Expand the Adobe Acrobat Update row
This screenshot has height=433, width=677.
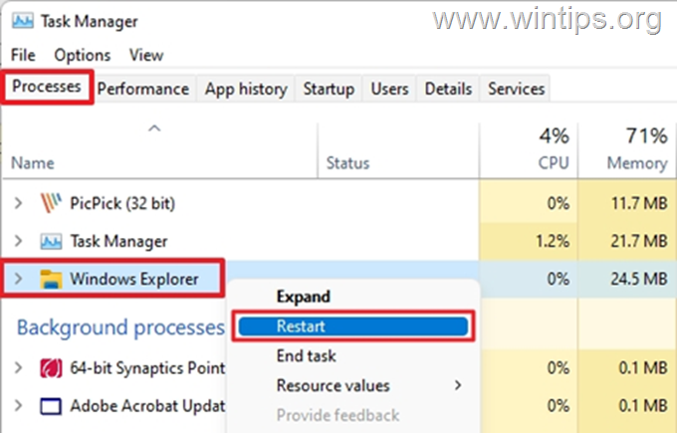pyautogui.click(x=18, y=406)
